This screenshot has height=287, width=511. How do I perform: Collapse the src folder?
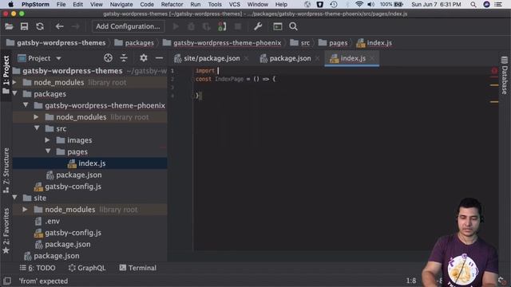(x=37, y=128)
